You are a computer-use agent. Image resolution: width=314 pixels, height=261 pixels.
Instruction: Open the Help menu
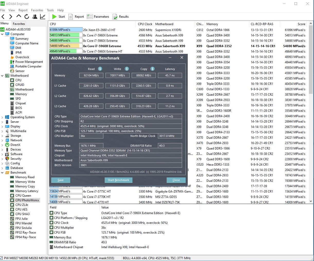(60, 10)
